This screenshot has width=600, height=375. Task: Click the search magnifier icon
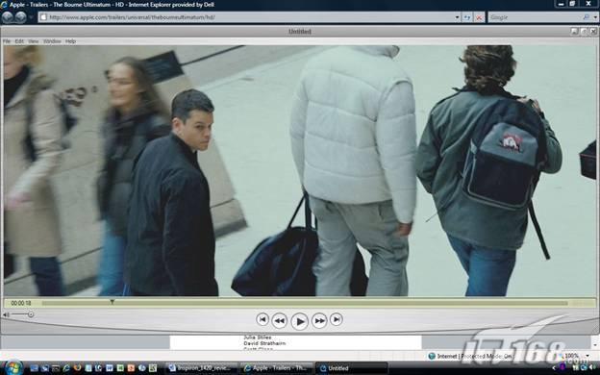coord(586,17)
